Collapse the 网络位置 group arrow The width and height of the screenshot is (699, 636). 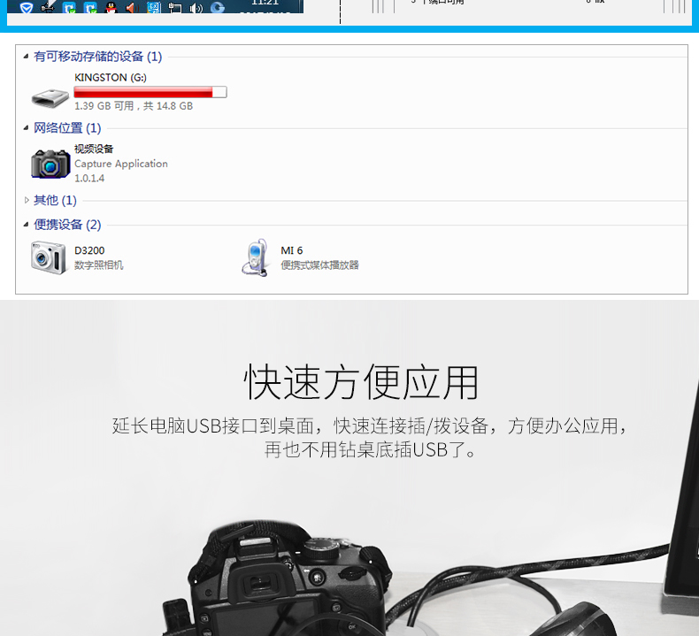coord(26,128)
